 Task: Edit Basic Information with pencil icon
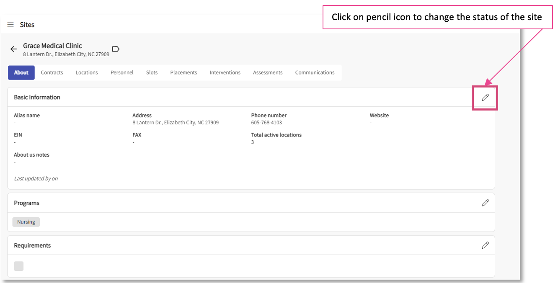485,98
